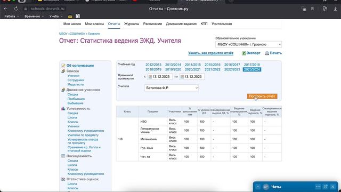Click the Рус. язык subject cell
This screenshot has width=341, height=192.
pos(153,148)
